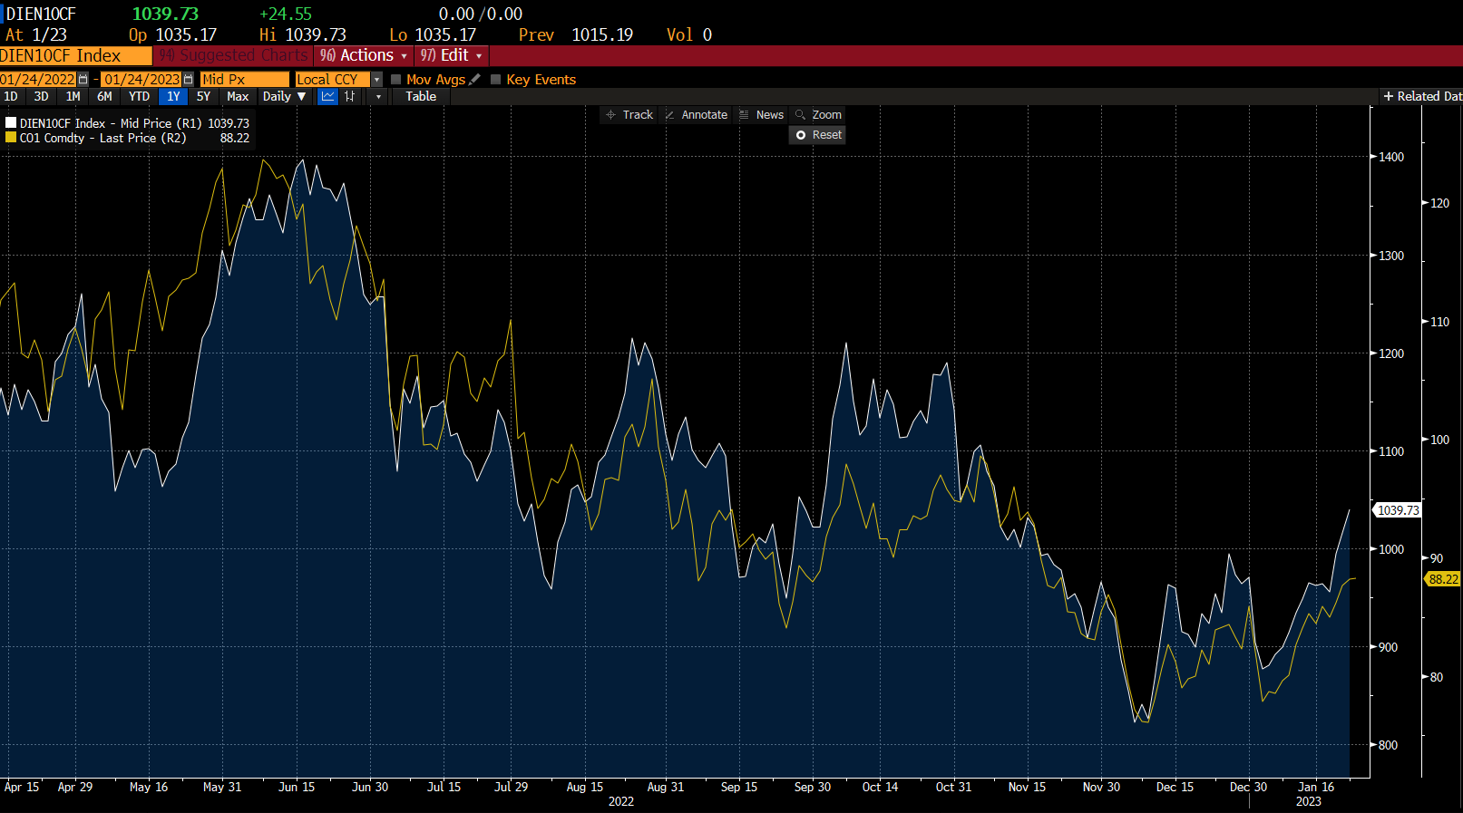Toggle the Key Events checkbox
Viewport: 1463px width, 813px height.
[x=495, y=80]
